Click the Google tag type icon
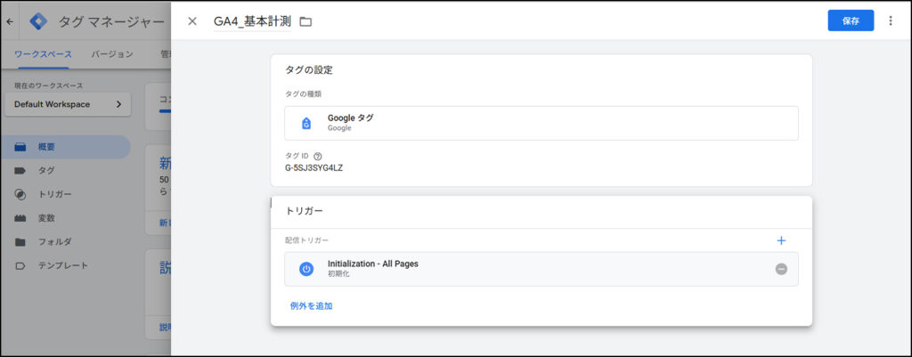Image resolution: width=912 pixels, height=357 pixels. pos(306,123)
